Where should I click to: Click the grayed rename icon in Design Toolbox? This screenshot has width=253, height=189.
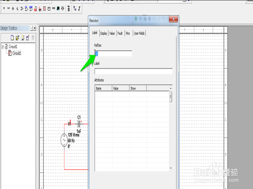[x=33, y=38]
